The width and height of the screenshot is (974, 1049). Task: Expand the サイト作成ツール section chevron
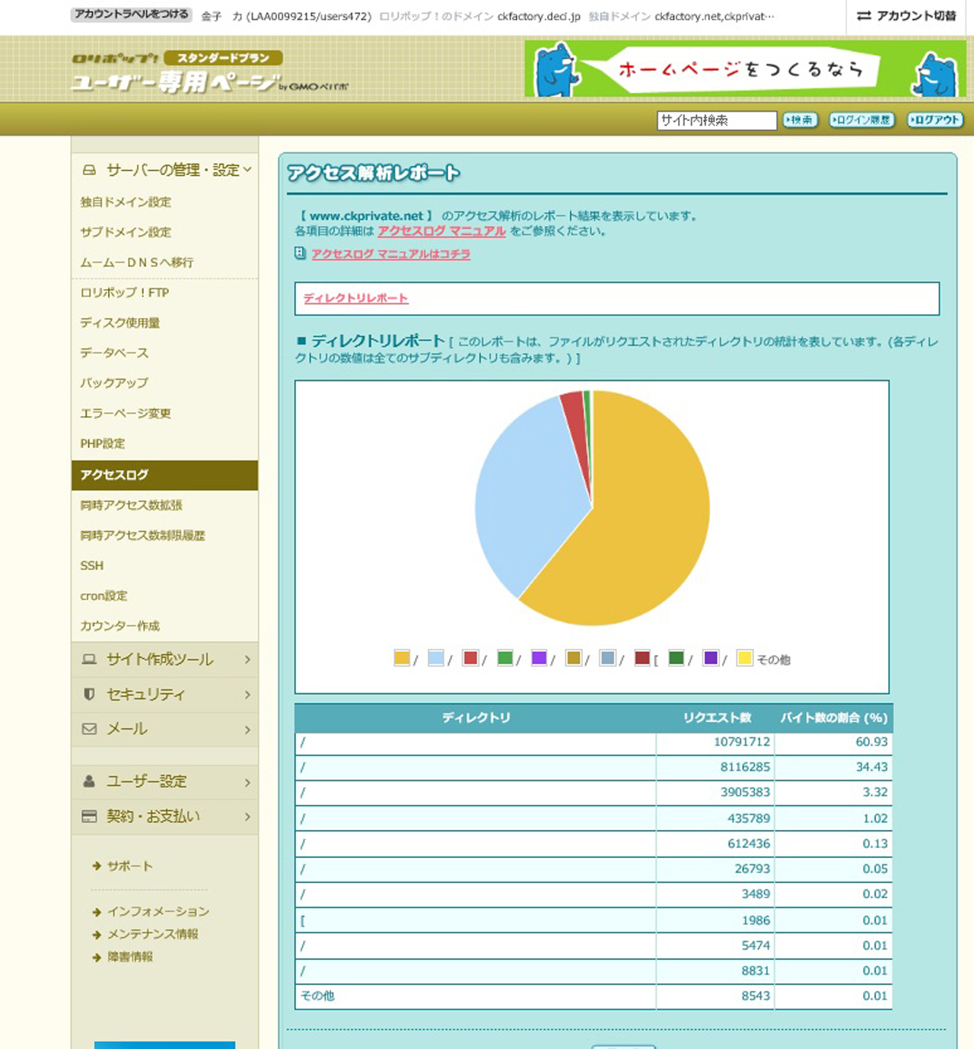click(247, 660)
